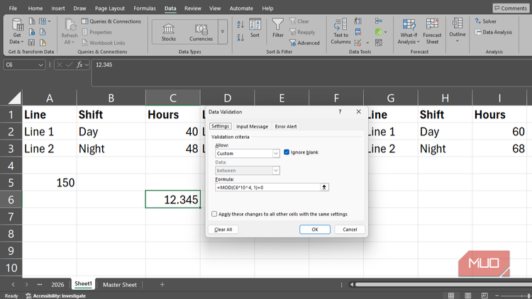Click into the Formula input field
Screen dimensions: 532x299
tap(267, 187)
